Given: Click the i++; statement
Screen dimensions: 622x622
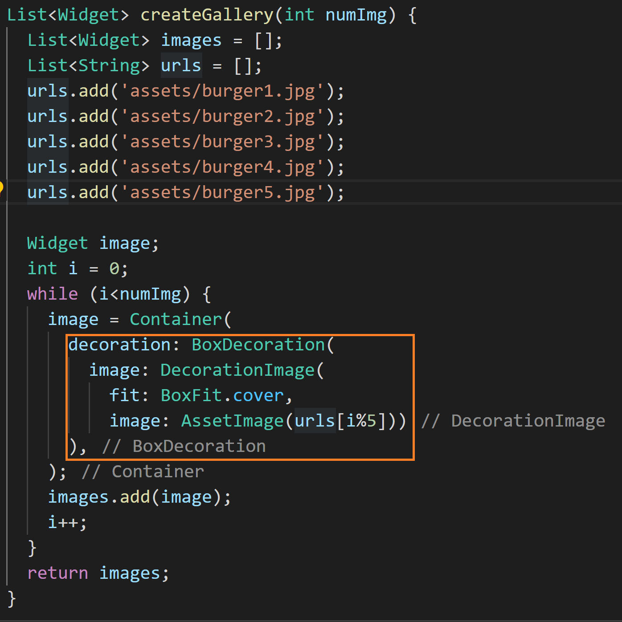Looking at the screenshot, I should [x=67, y=523].
